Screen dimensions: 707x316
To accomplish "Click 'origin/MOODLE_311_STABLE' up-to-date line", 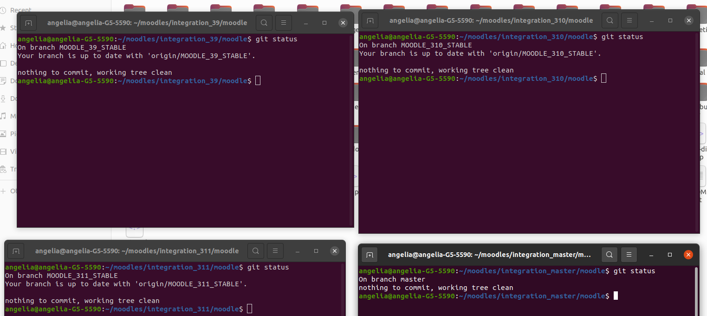I will [126, 284].
